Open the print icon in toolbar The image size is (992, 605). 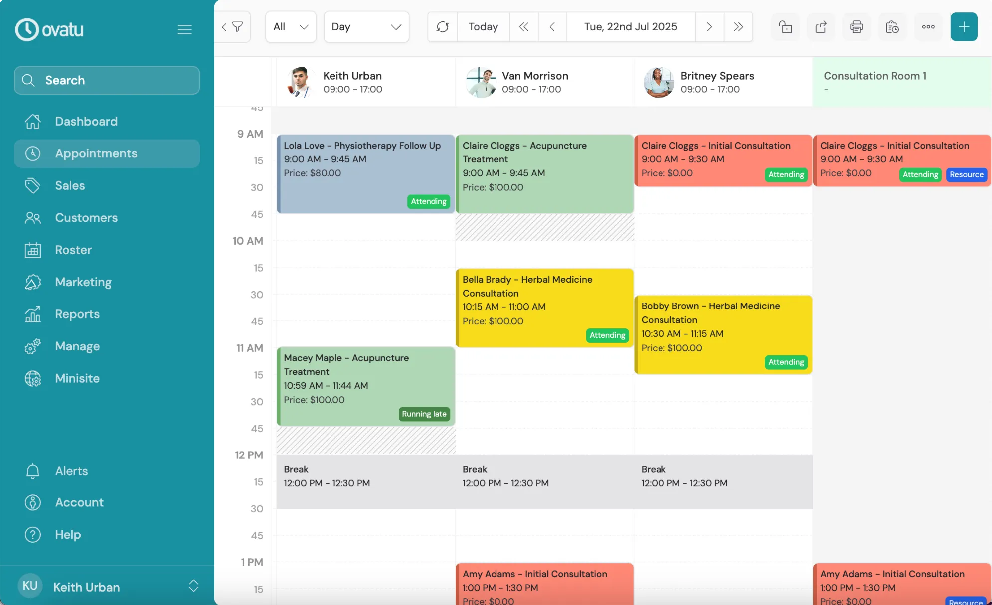point(856,27)
